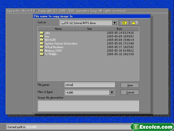Sort list by Name column header
The height and width of the screenshot is (131, 174).
(58, 29)
